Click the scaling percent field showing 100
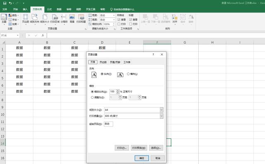The height and width of the screenshot is (164, 265). [x=113, y=92]
